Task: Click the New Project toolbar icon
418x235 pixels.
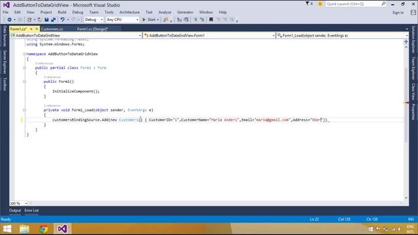Action: coord(29,20)
